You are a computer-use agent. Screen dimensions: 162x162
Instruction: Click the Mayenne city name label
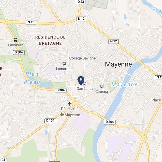pyautogui.click(x=118, y=65)
